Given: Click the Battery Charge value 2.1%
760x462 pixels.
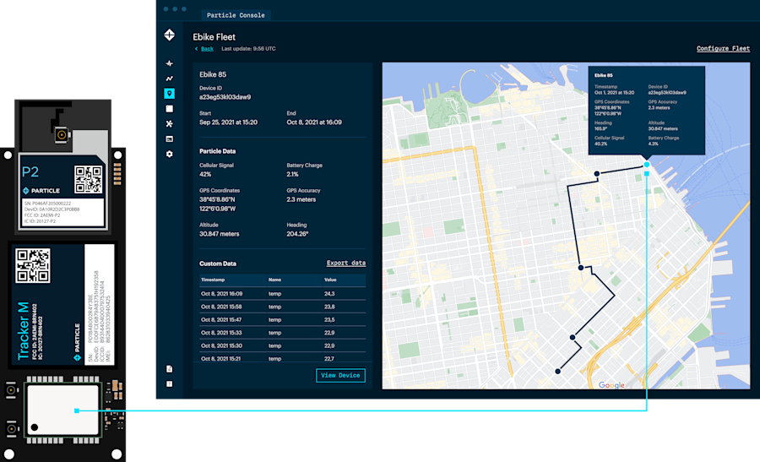Looking at the screenshot, I should coord(292,175).
